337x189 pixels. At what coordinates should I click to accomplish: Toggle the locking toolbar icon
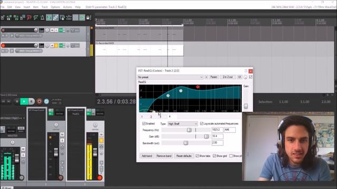pos(88,17)
